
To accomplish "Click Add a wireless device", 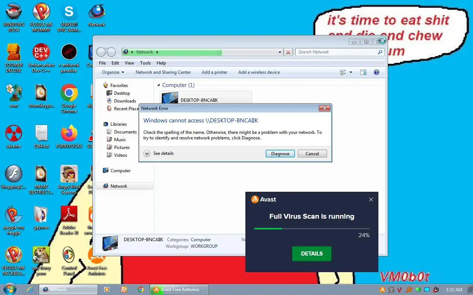I will 259,72.
